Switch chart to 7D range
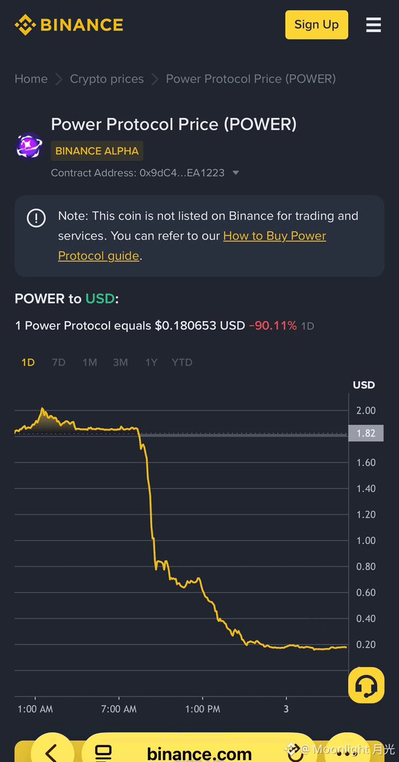Screen dimensions: 399x762 [58, 362]
